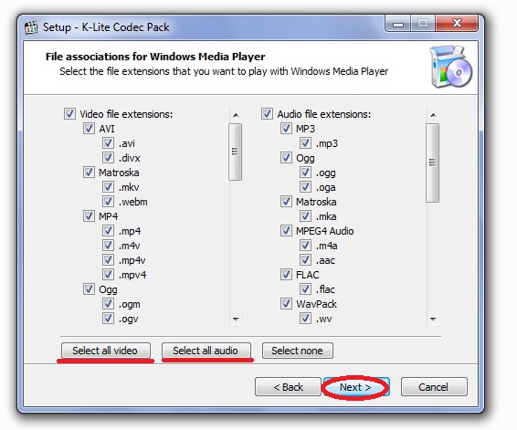This screenshot has width=517, height=430.
Task: Click the installer box and disc icon
Action: [450, 67]
